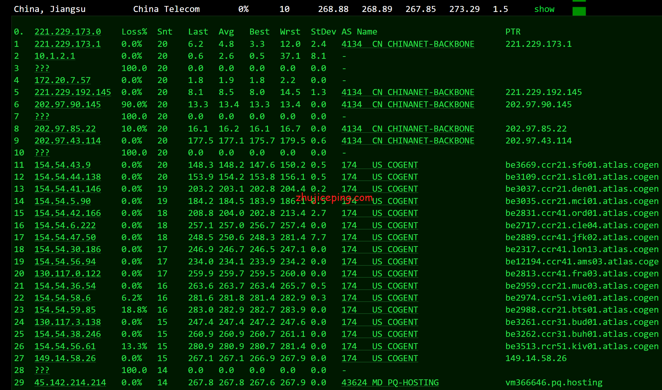Open IP link 10.1.2.1
Image resolution: width=662 pixels, height=390 pixels.
click(x=55, y=56)
